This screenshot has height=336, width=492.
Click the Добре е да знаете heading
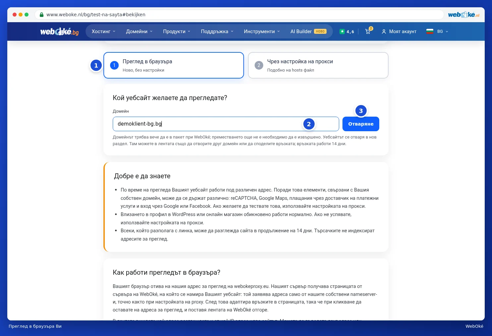pyautogui.click(x=142, y=176)
